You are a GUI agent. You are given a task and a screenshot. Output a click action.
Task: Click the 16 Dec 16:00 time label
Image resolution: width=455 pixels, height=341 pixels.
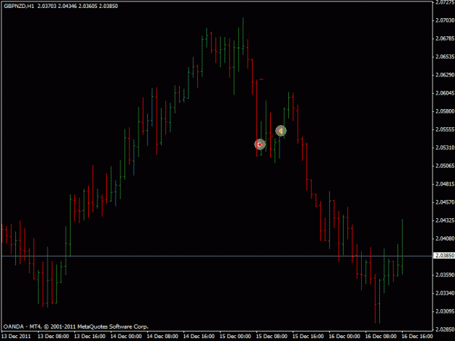point(417,337)
